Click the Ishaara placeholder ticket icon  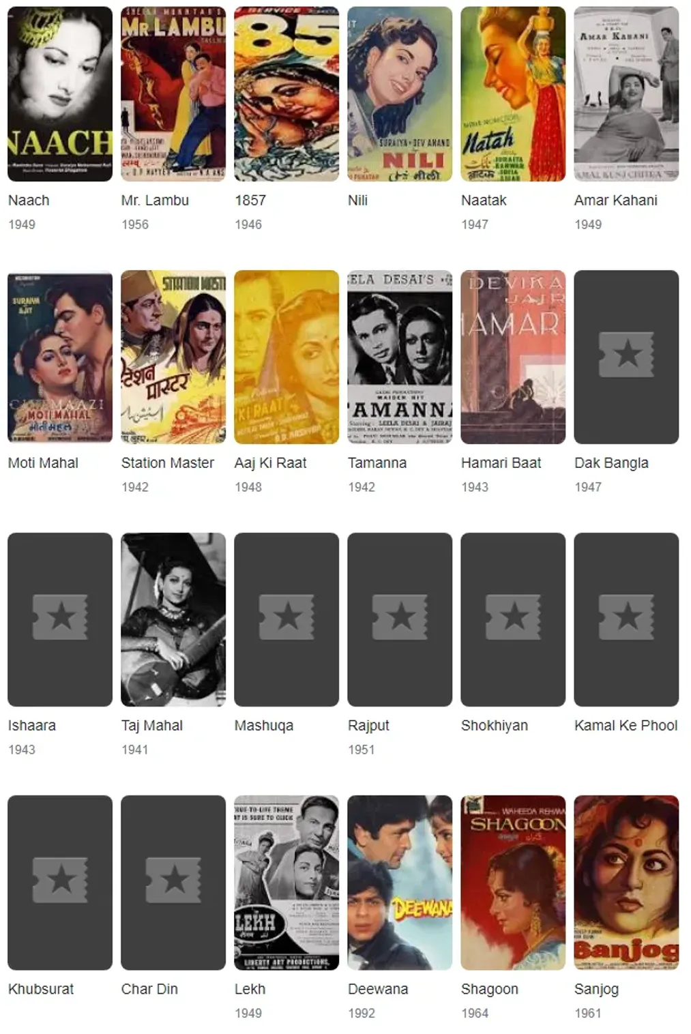pyautogui.click(x=60, y=617)
